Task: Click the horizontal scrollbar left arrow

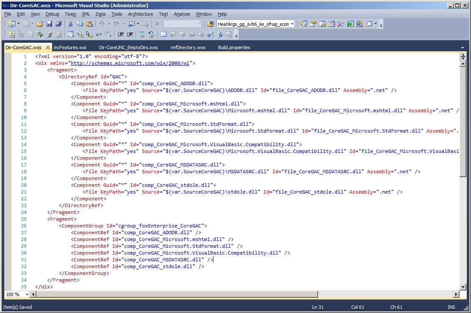Action: coord(33,294)
